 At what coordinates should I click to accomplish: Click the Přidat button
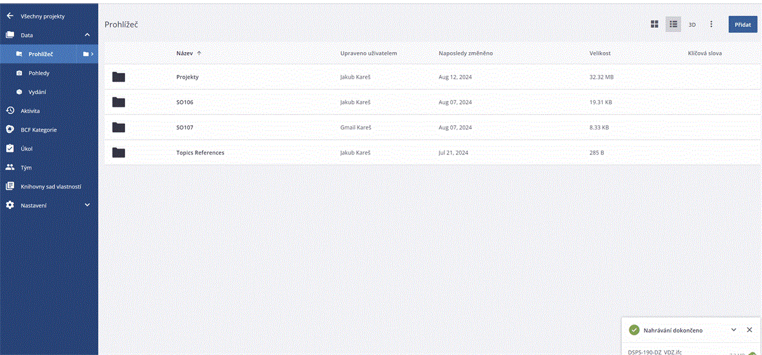coord(742,24)
